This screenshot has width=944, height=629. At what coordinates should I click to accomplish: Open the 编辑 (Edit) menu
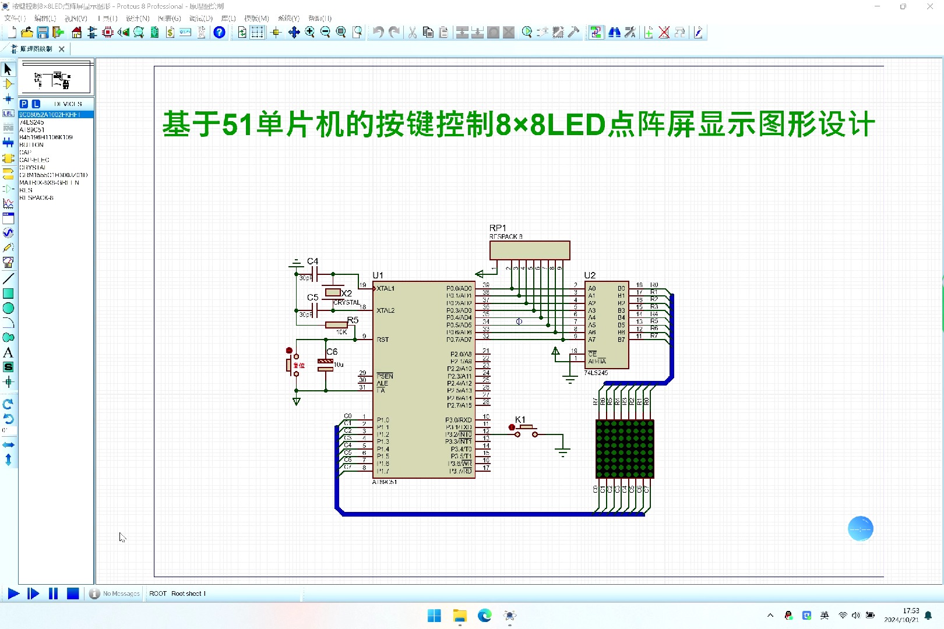pos(45,19)
